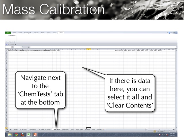Open PowerPoint from the taskbar

(x=35, y=134)
